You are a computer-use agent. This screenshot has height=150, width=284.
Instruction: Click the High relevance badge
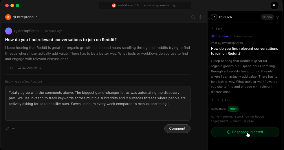[233, 109]
